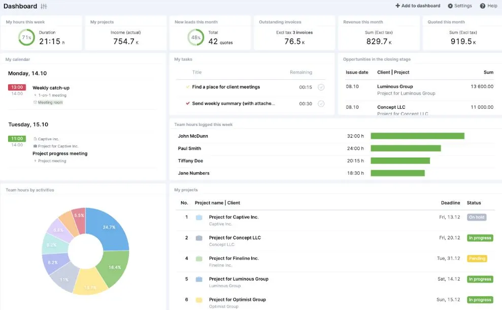Click folder icon for Project for Concept LLC

tap(199, 238)
